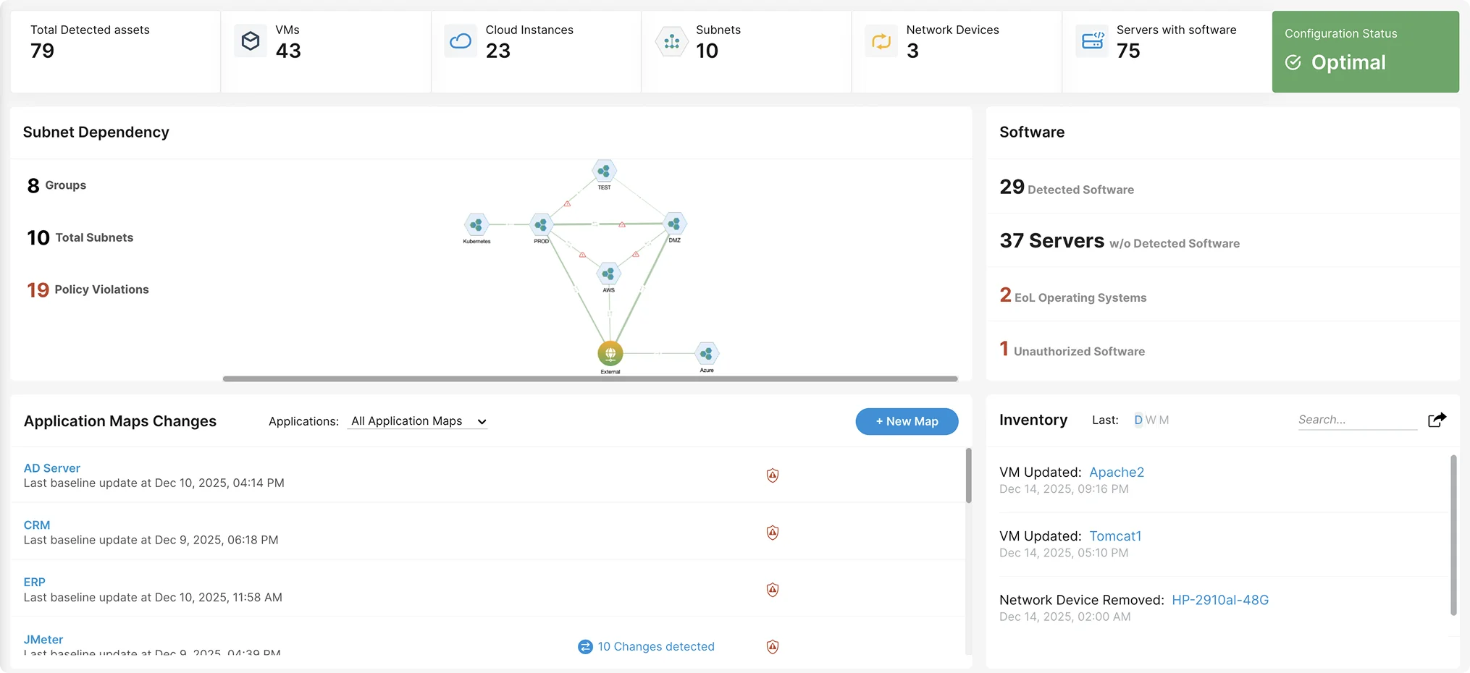Click the 10 Changes detected link
The height and width of the screenshot is (673, 1470).
pos(655,646)
